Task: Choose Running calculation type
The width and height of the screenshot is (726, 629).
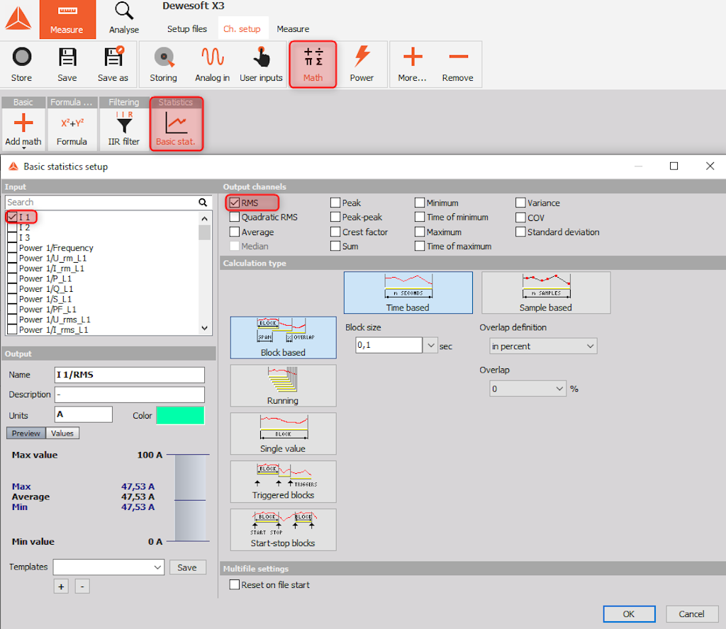Action: coord(284,386)
